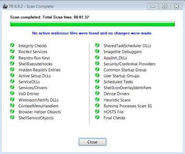Viewport: 185px width, 154px height.
Task: Click the Scheduled Tasks check icon
Action: (97, 81)
